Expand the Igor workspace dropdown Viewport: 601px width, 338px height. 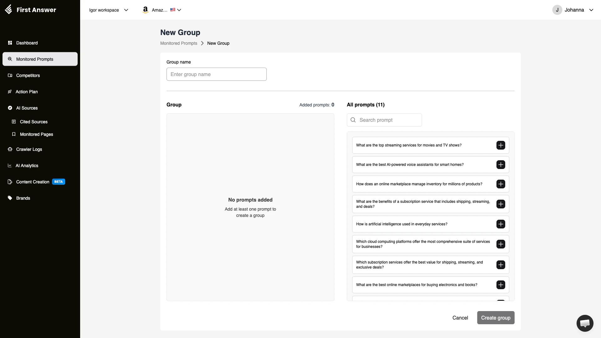(x=108, y=10)
